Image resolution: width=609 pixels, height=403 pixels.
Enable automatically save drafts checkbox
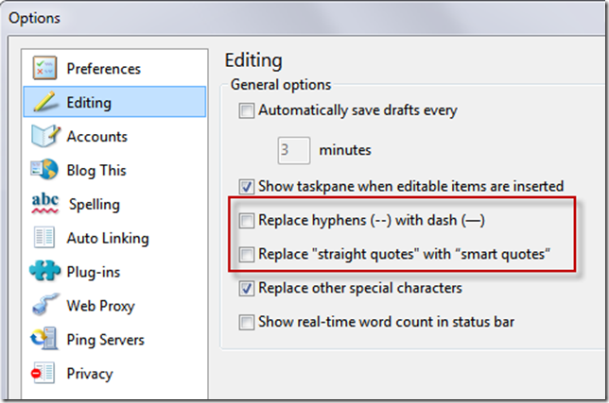click(x=247, y=110)
